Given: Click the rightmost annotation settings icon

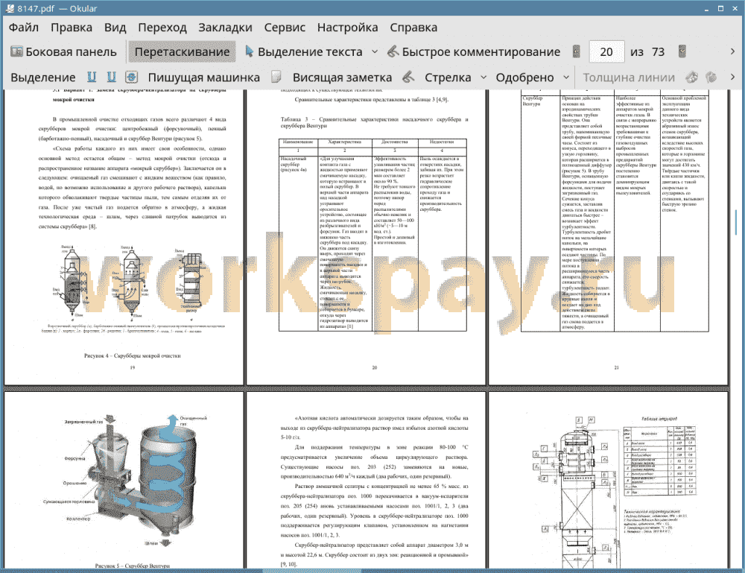Looking at the screenshot, I should point(711,77).
